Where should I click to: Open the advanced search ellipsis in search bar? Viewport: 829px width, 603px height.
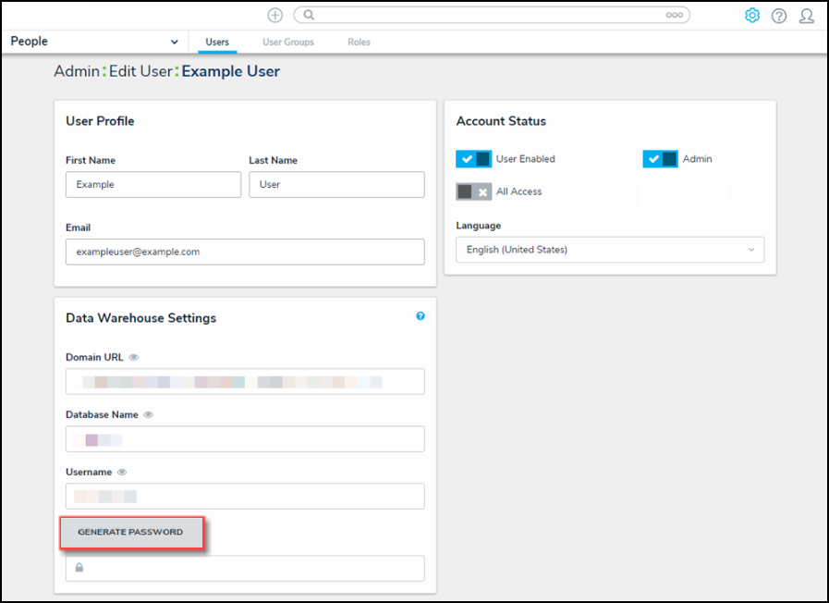coord(674,16)
